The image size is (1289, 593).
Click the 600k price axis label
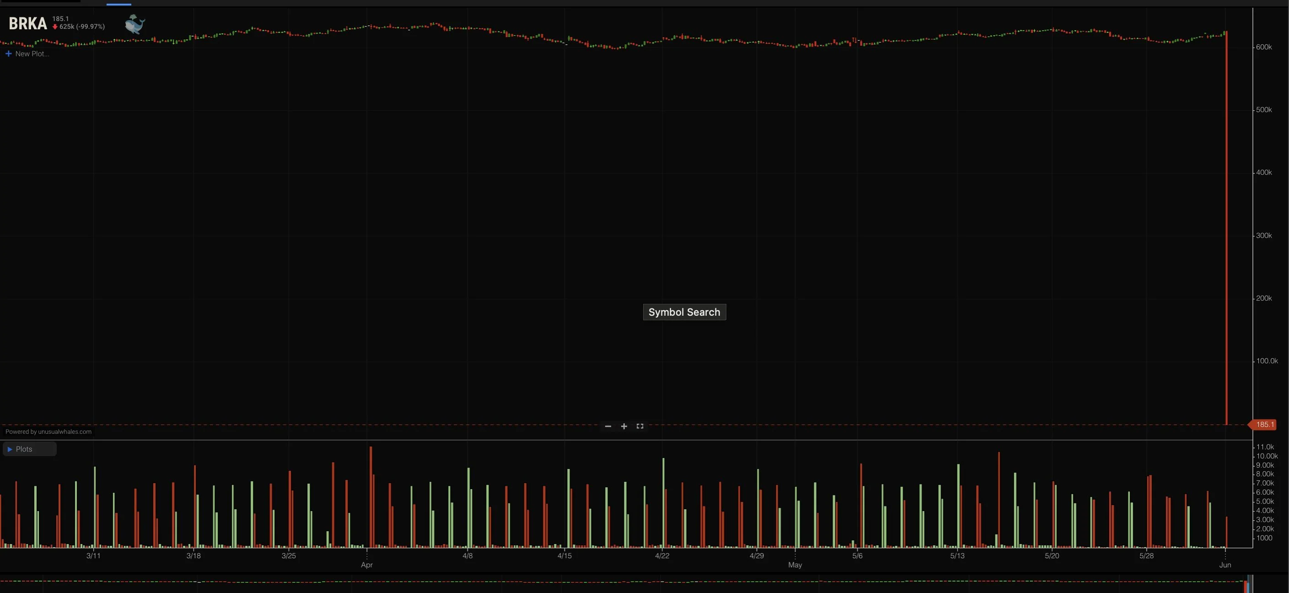1264,47
